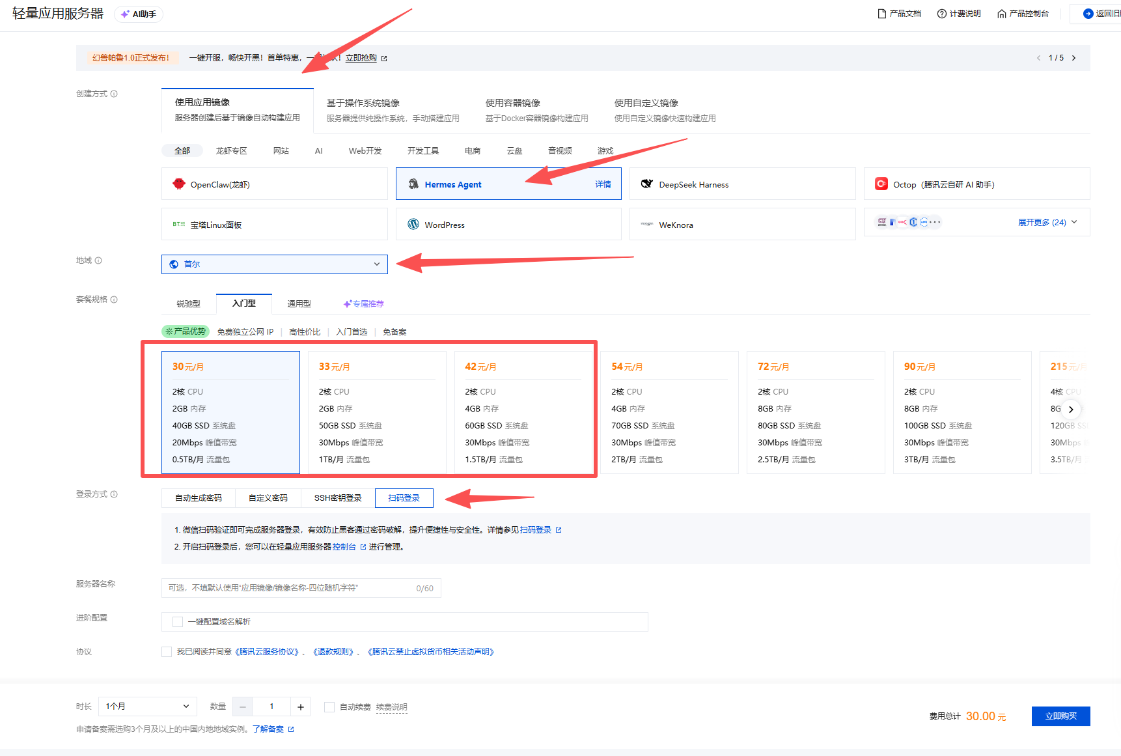Choose 自定义密码 login method
This screenshot has height=756, width=1121.
[268, 498]
